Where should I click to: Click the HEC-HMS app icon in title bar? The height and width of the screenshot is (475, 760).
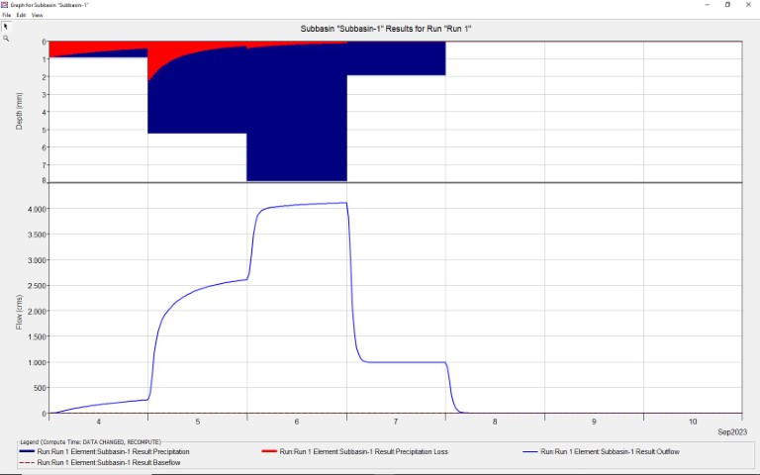point(5,5)
